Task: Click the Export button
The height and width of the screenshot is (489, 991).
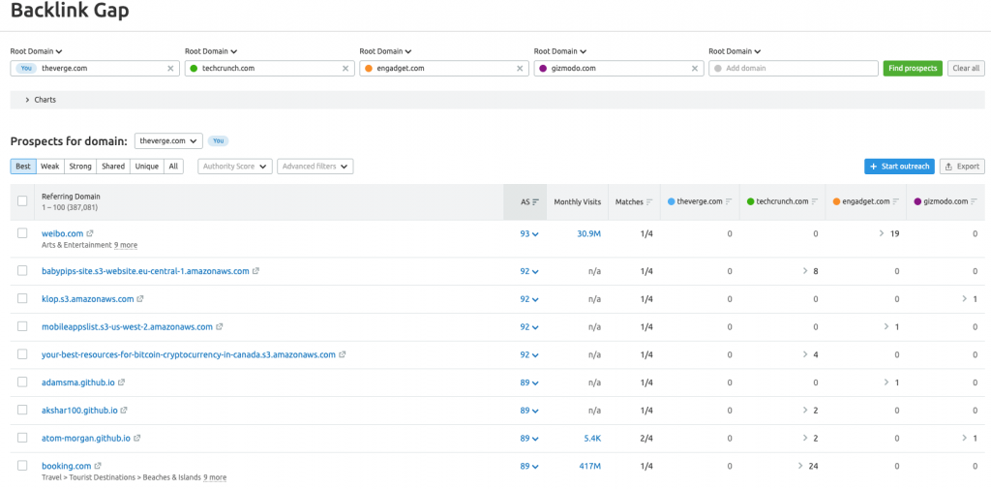Action: (962, 167)
